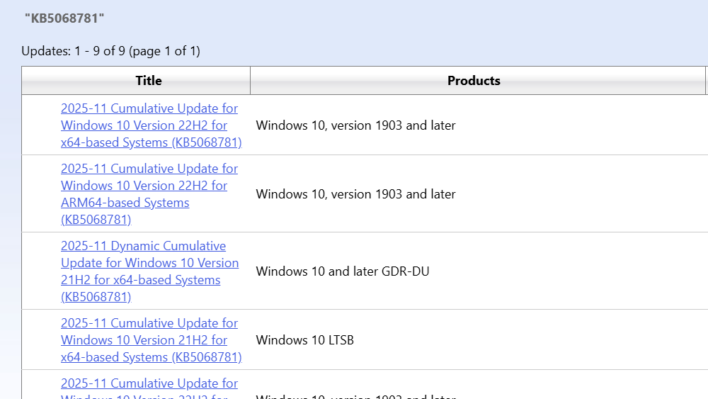Open the 21H2 x64 update link in the LTSB row
The width and height of the screenshot is (708, 399).
(149, 340)
